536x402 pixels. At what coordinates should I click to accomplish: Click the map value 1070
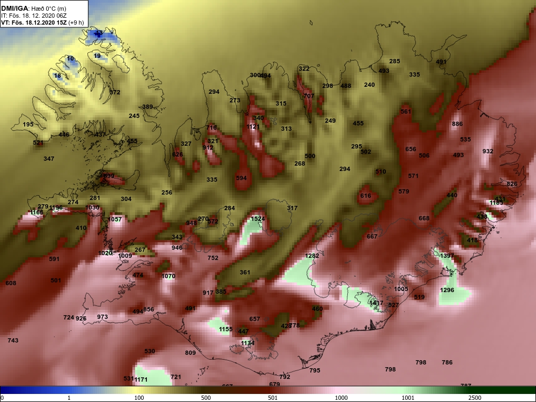click(168, 276)
